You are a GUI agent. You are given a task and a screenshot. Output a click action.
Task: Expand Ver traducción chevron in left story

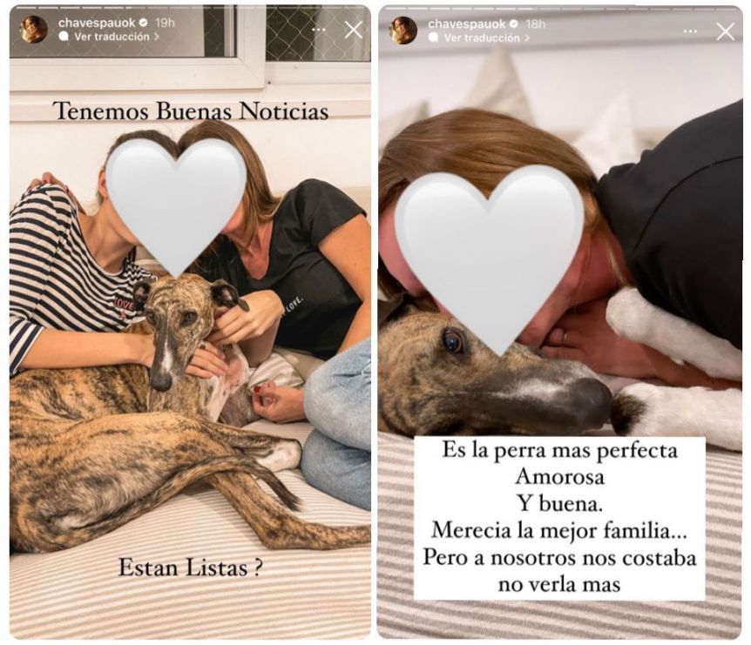coord(157,37)
